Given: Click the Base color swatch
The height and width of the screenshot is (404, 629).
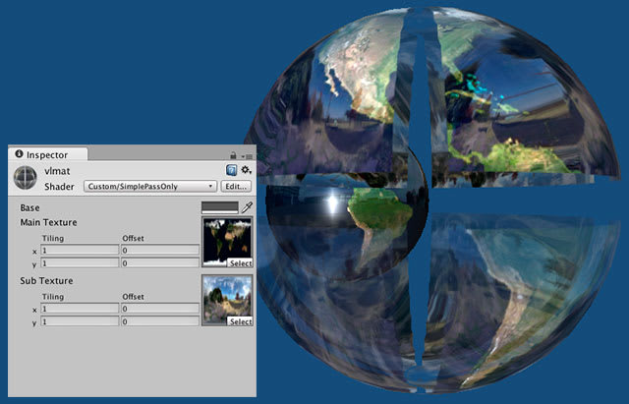Looking at the screenshot, I should coord(219,207).
